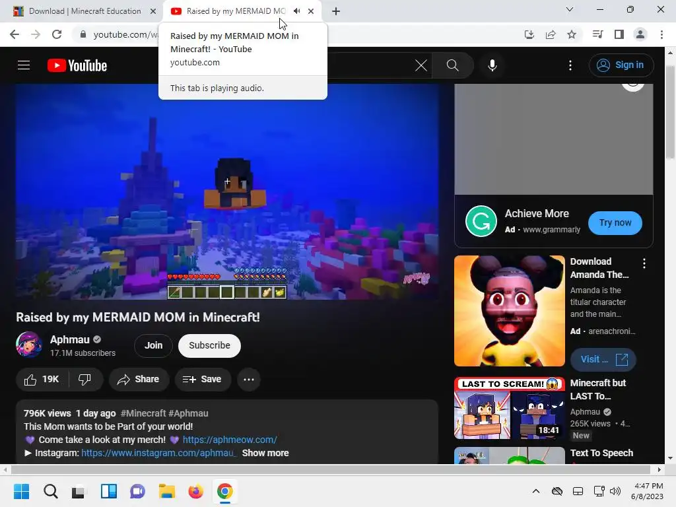Open taskbar volume control
The image size is (676, 507).
click(615, 491)
